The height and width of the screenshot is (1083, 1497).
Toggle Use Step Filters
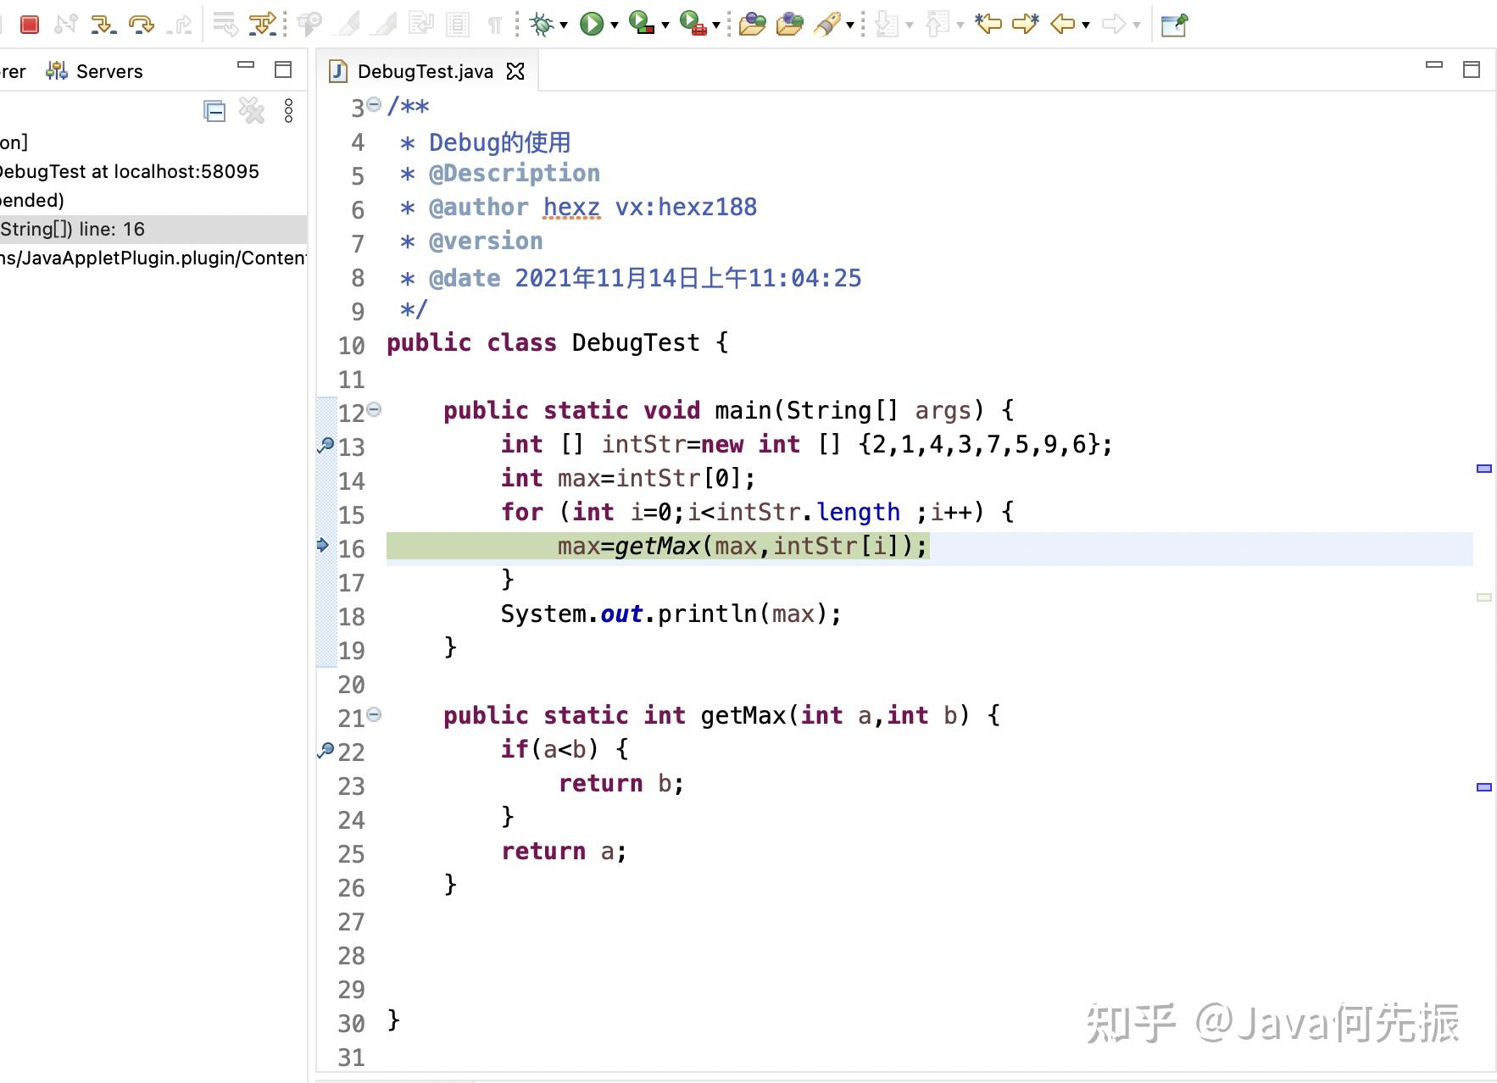point(263,25)
